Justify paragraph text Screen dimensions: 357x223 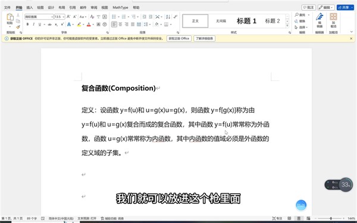[133, 24]
